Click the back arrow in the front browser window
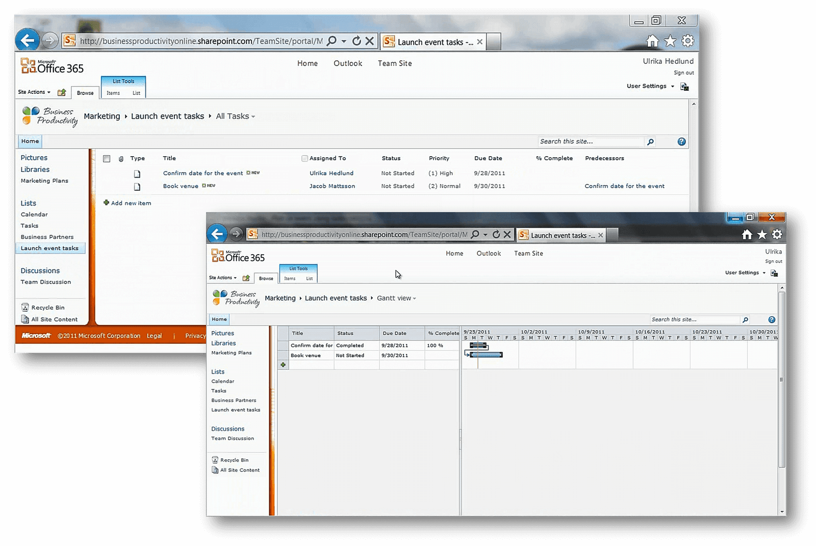This screenshot has height=546, width=816. point(217,234)
